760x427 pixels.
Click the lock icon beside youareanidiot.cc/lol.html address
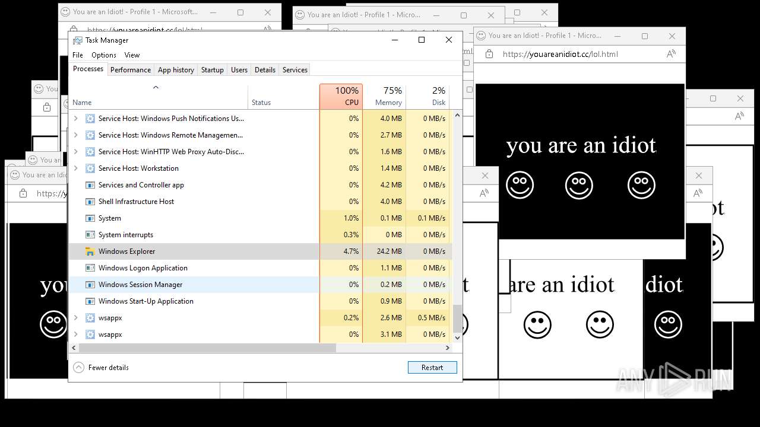point(489,54)
